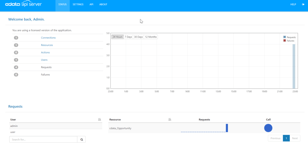The height and width of the screenshot is (149, 308).
Task: Focus the Search for... input field
Action: [43, 139]
